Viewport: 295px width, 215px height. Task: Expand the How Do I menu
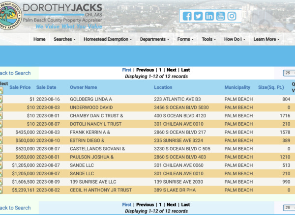(235, 39)
